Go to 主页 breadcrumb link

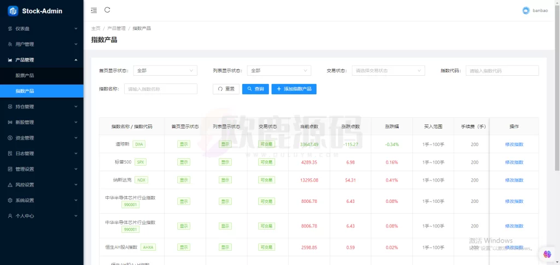coord(96,28)
